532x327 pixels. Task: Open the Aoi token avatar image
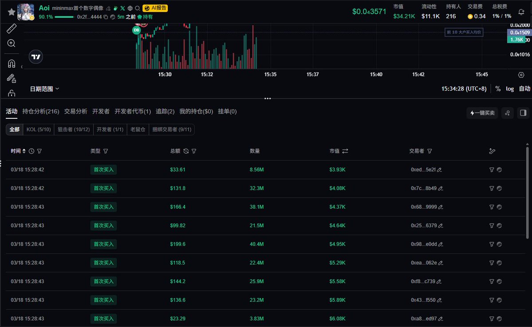click(25, 12)
